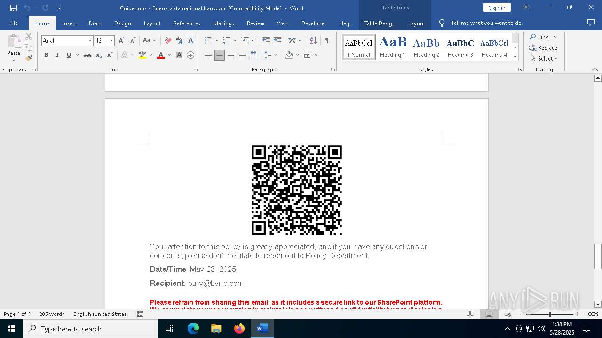Open Task View on taskbar
Screen dimensions: 602x338
coord(169,329)
